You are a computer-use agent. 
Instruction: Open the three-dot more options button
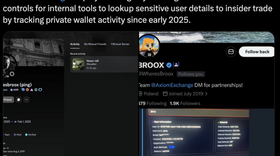[x=27, y=100]
